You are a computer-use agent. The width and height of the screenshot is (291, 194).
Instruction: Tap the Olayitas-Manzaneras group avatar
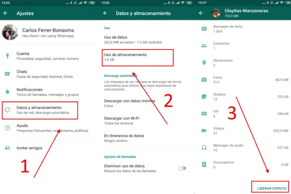[x=216, y=13]
